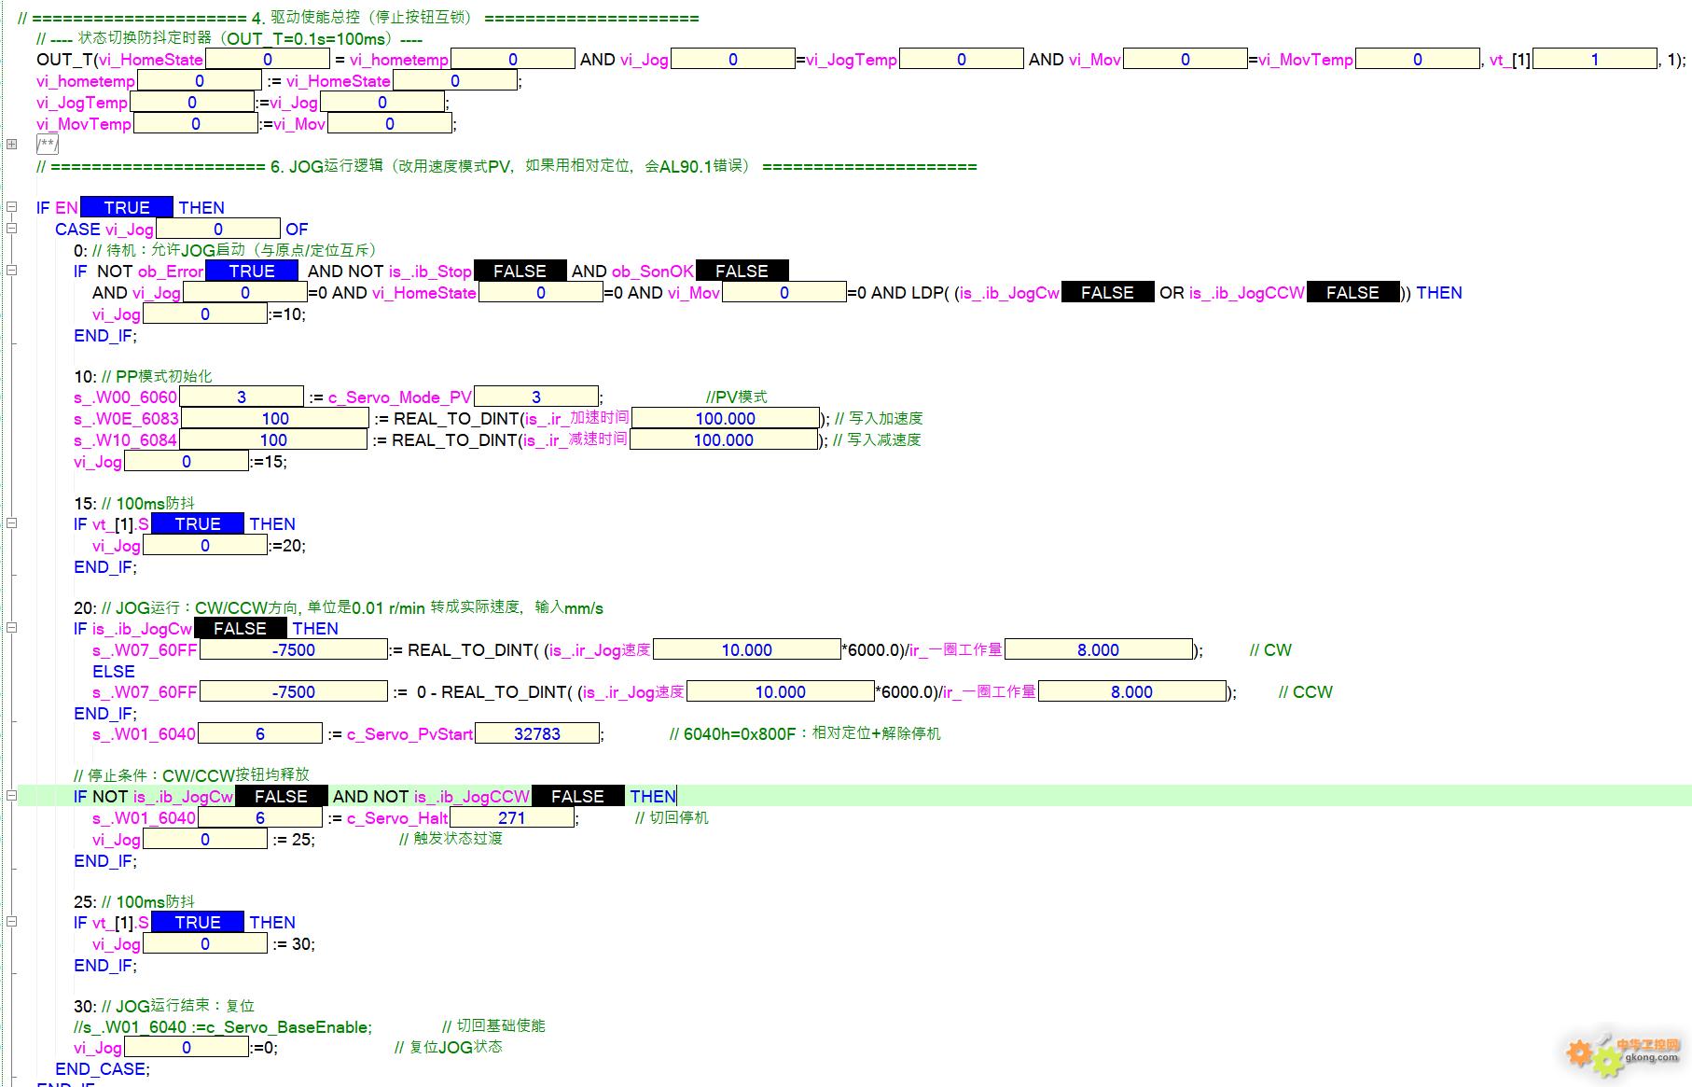Toggle the is_.ib_Stop FALSE value
1692x1087 pixels.
[520, 271]
